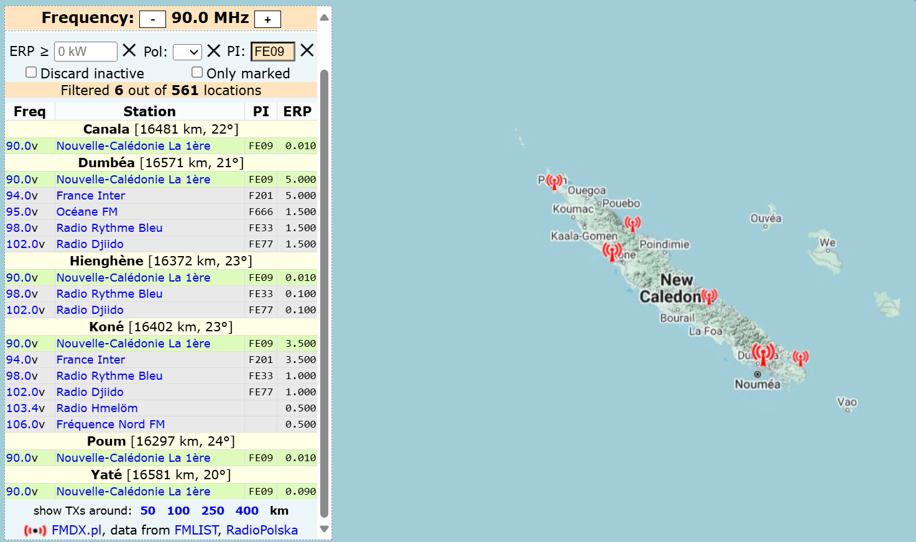Screen dimensions: 916x542
Task: Select the Yaté transmitter map marker
Action: pos(800,357)
